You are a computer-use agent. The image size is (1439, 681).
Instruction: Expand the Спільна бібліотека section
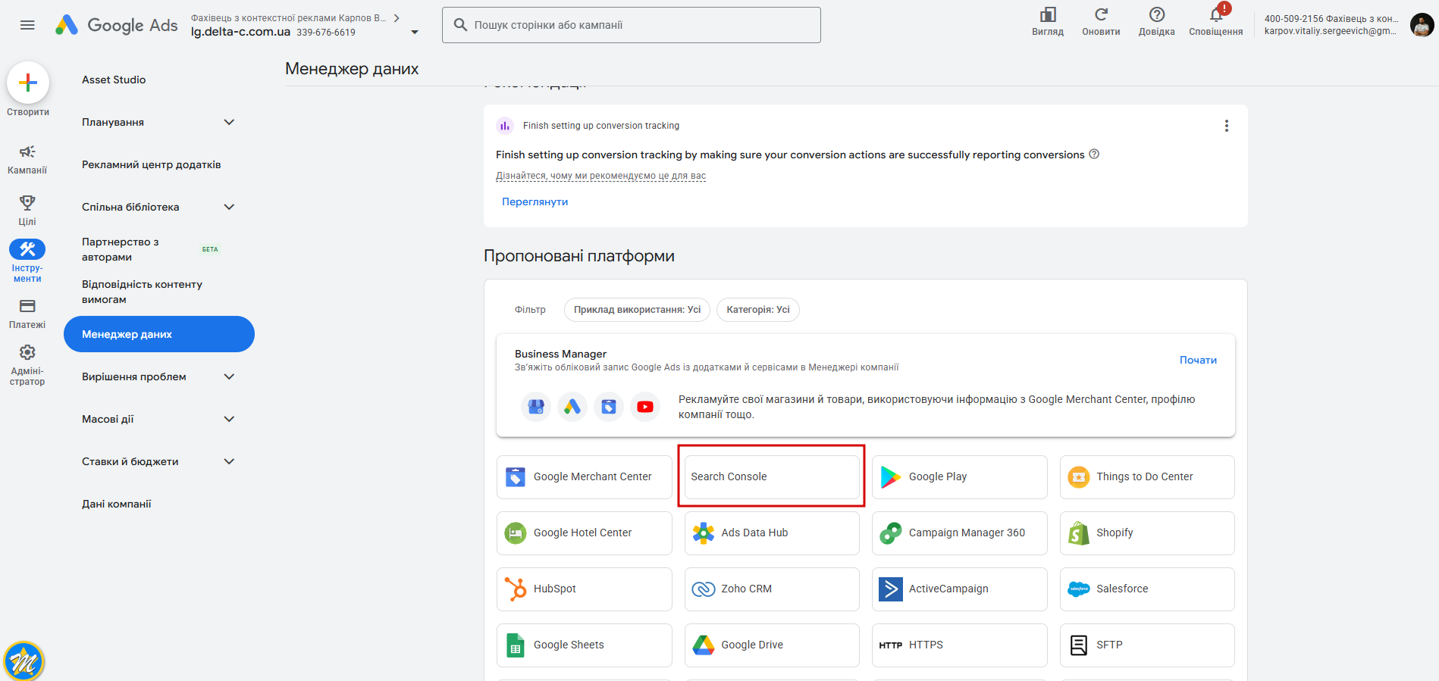pos(229,207)
